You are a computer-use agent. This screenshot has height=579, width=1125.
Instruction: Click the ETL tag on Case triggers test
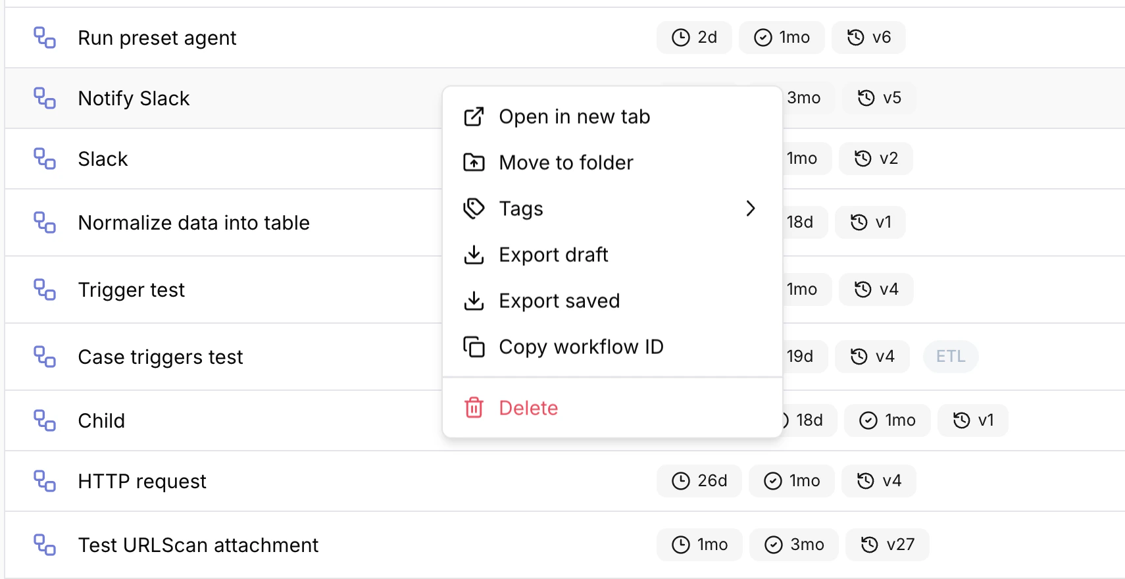(x=950, y=357)
